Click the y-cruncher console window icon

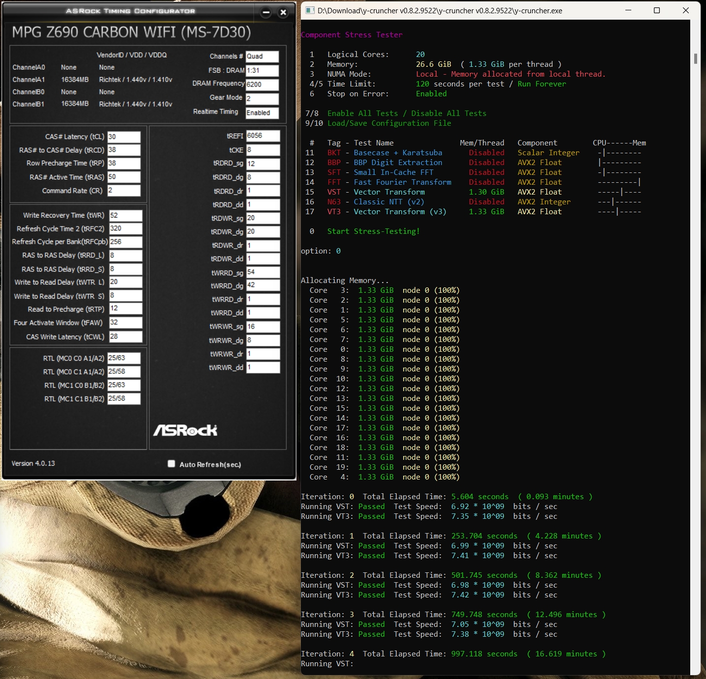[310, 10]
